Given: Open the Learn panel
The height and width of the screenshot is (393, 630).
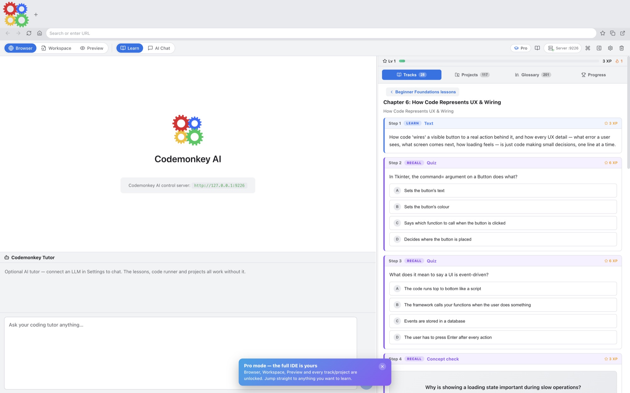Looking at the screenshot, I should [130, 48].
